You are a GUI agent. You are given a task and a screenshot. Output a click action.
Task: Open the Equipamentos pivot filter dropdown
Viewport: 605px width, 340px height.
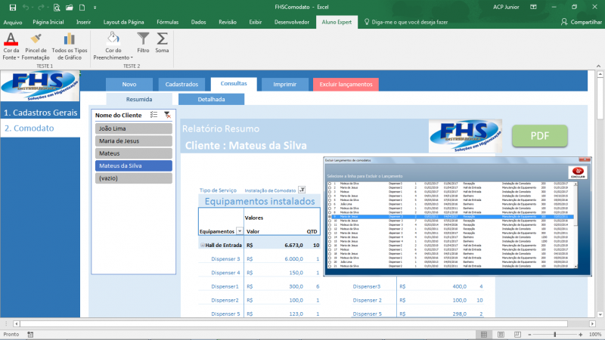pos(240,231)
